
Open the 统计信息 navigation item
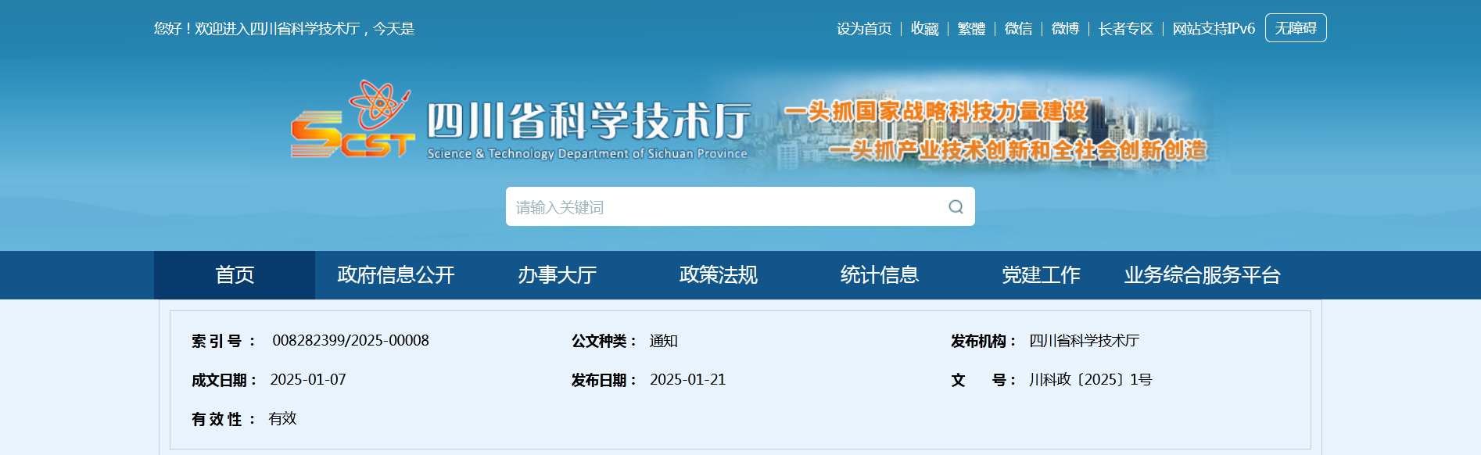click(x=879, y=275)
